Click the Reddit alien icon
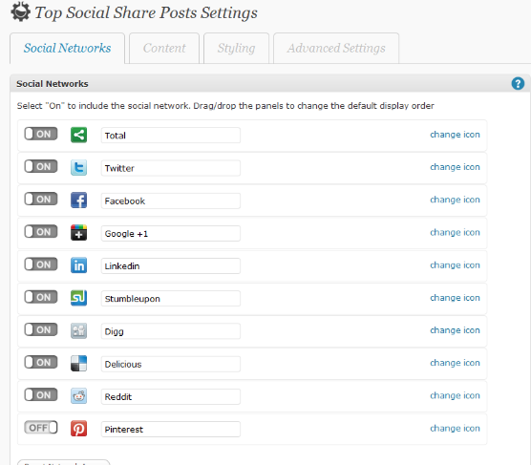The width and height of the screenshot is (531, 465). (x=78, y=395)
